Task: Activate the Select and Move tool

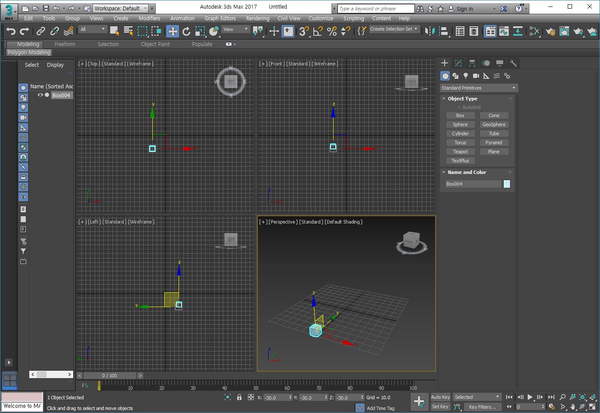Action: 173,31
